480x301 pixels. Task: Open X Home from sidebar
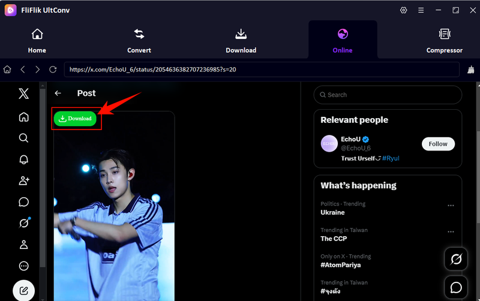click(x=23, y=117)
